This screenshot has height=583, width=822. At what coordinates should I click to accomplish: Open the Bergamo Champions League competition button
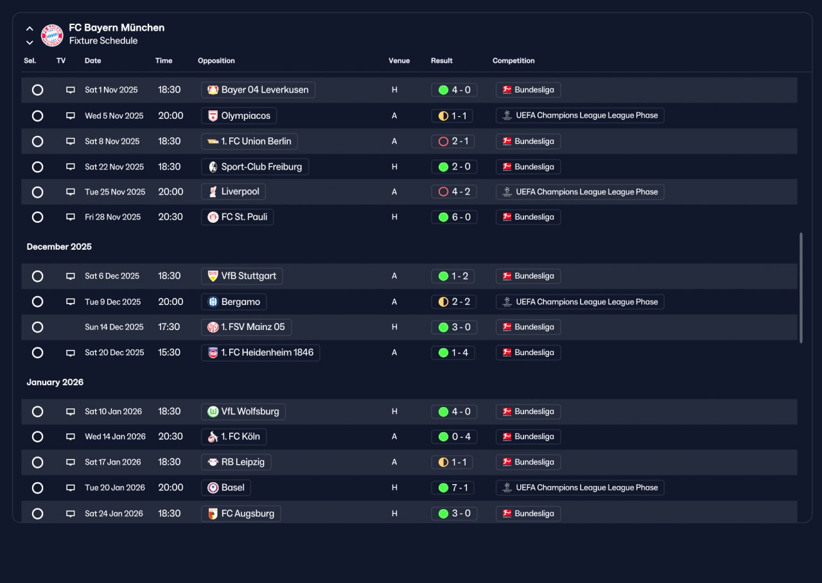[580, 302]
